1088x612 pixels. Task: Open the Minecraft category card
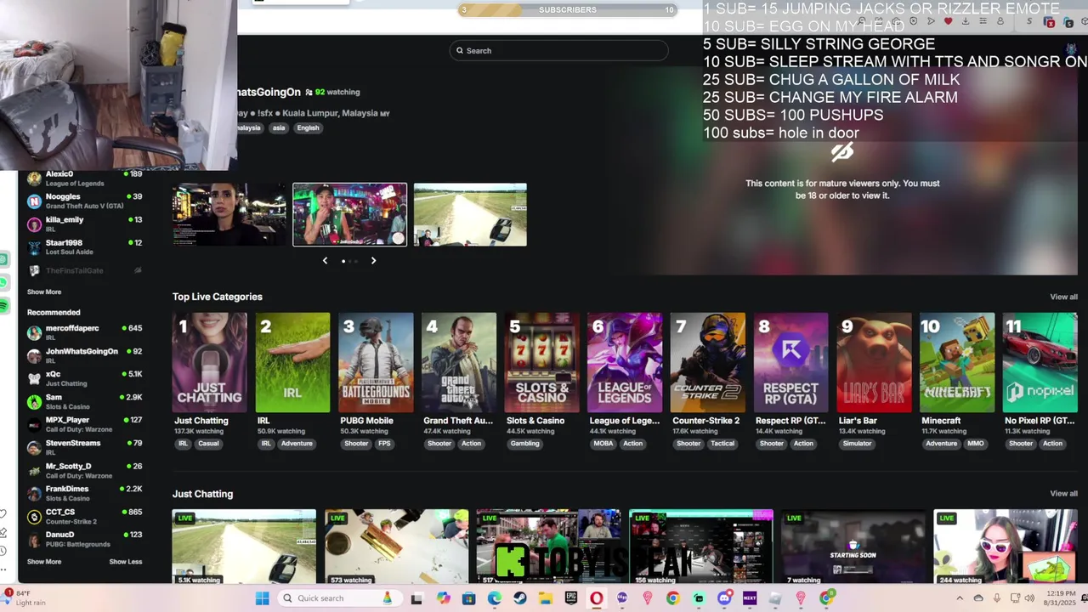[957, 363]
